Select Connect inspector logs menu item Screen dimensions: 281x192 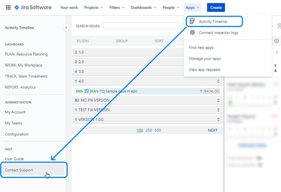click(228, 33)
